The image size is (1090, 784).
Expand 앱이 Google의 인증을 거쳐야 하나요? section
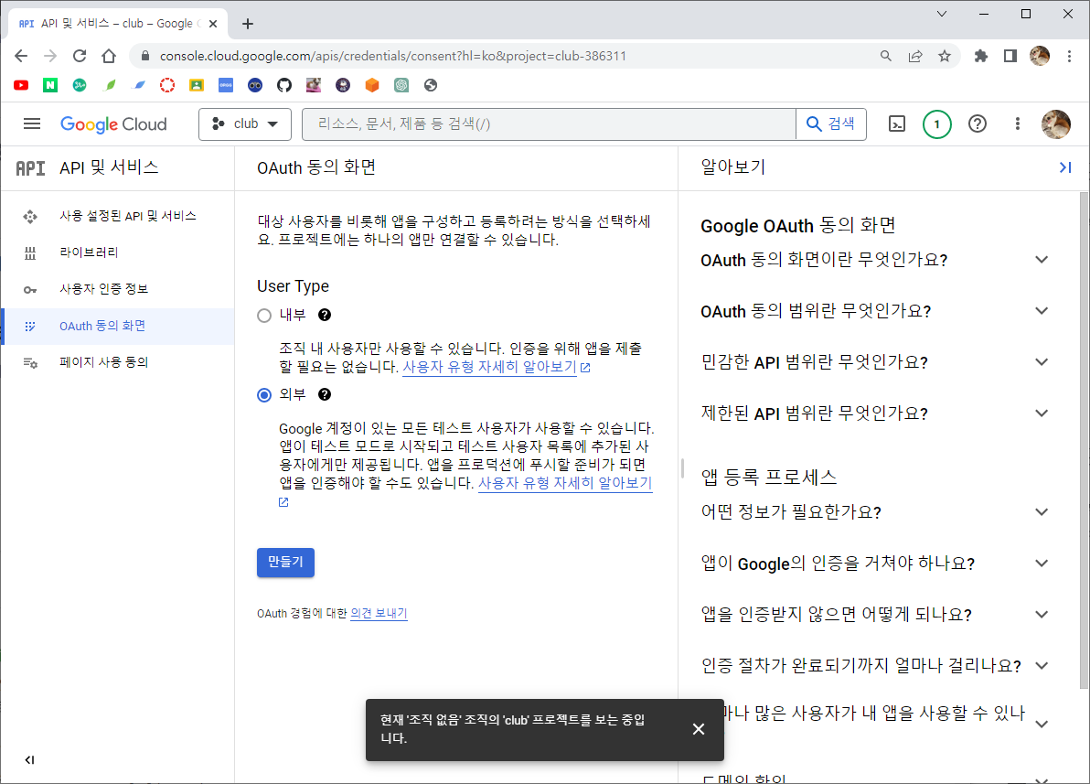coord(1042,564)
